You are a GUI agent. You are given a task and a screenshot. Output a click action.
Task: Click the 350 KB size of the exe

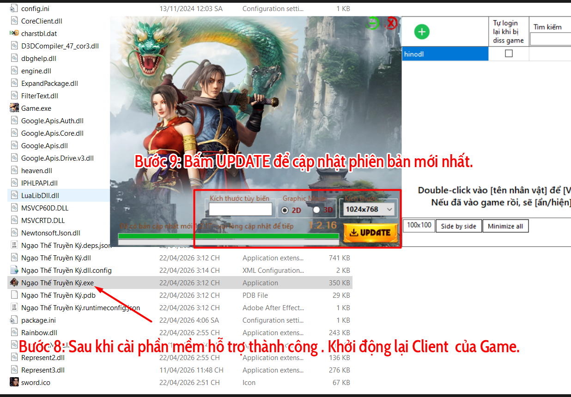coord(340,283)
